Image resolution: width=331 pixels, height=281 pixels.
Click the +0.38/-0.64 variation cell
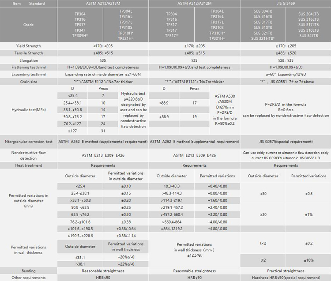tap(126, 229)
